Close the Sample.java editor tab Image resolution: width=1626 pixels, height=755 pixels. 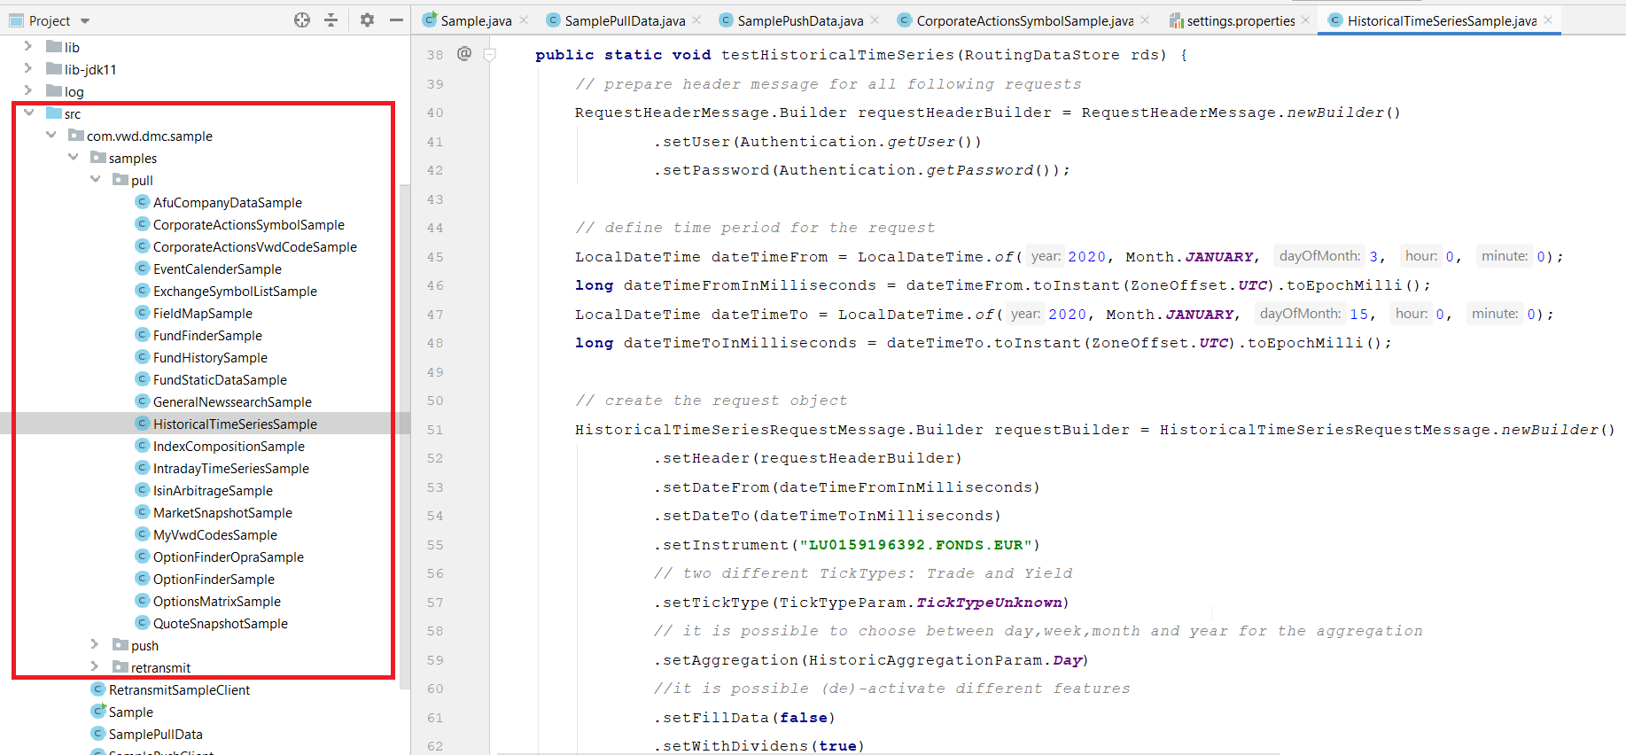click(x=524, y=20)
